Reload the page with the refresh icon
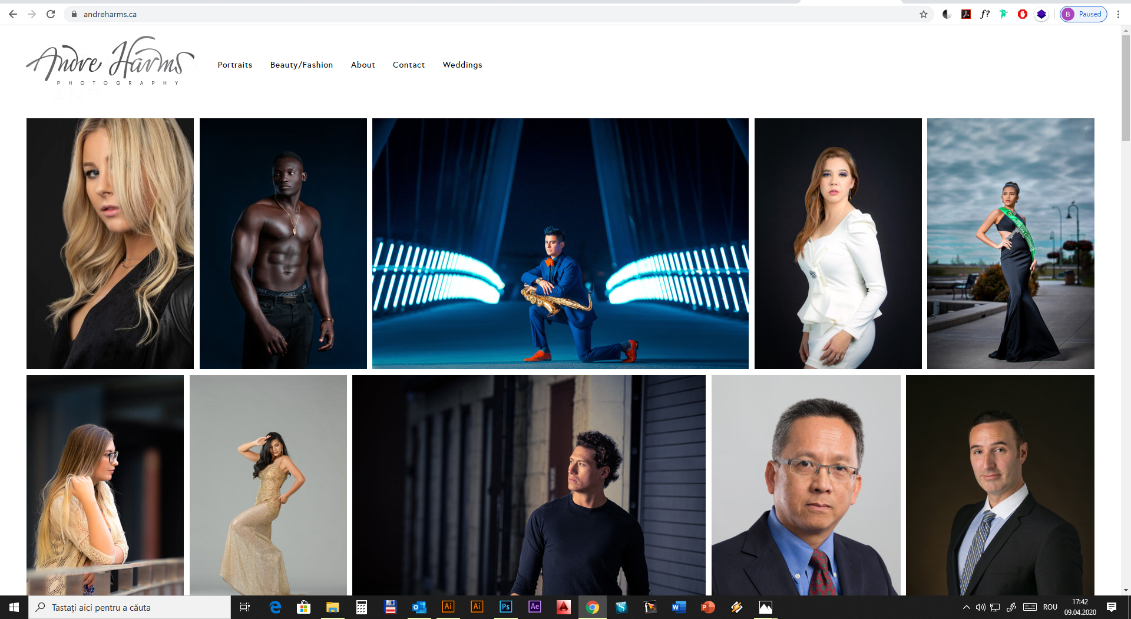This screenshot has height=619, width=1131. coord(51,14)
